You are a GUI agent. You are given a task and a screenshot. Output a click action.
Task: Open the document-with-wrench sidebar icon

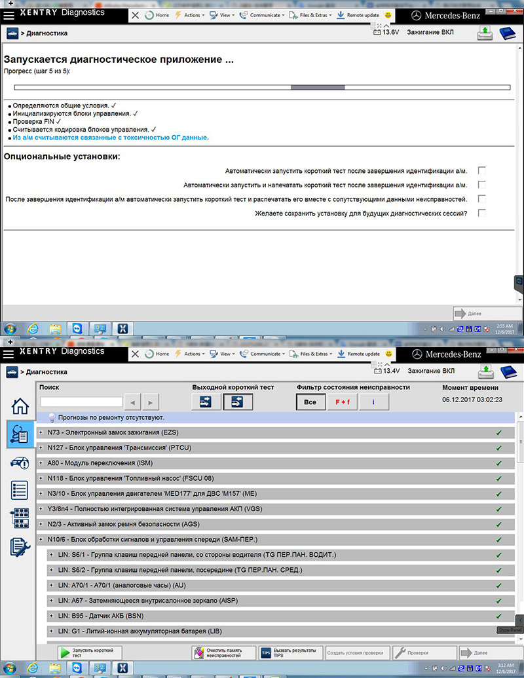point(20,548)
